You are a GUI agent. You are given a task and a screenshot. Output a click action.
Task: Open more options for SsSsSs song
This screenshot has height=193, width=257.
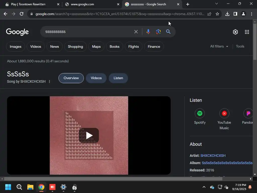click(x=49, y=81)
